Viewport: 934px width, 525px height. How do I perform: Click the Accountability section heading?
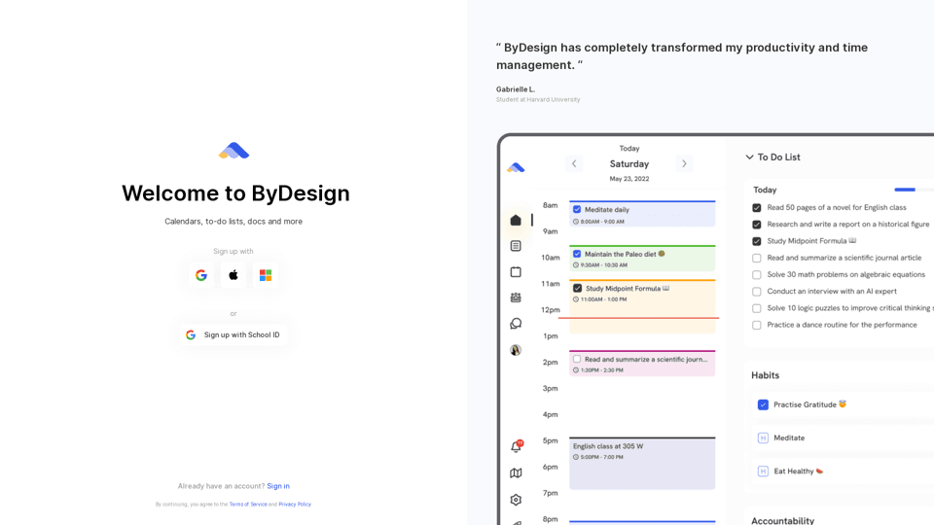(x=782, y=521)
